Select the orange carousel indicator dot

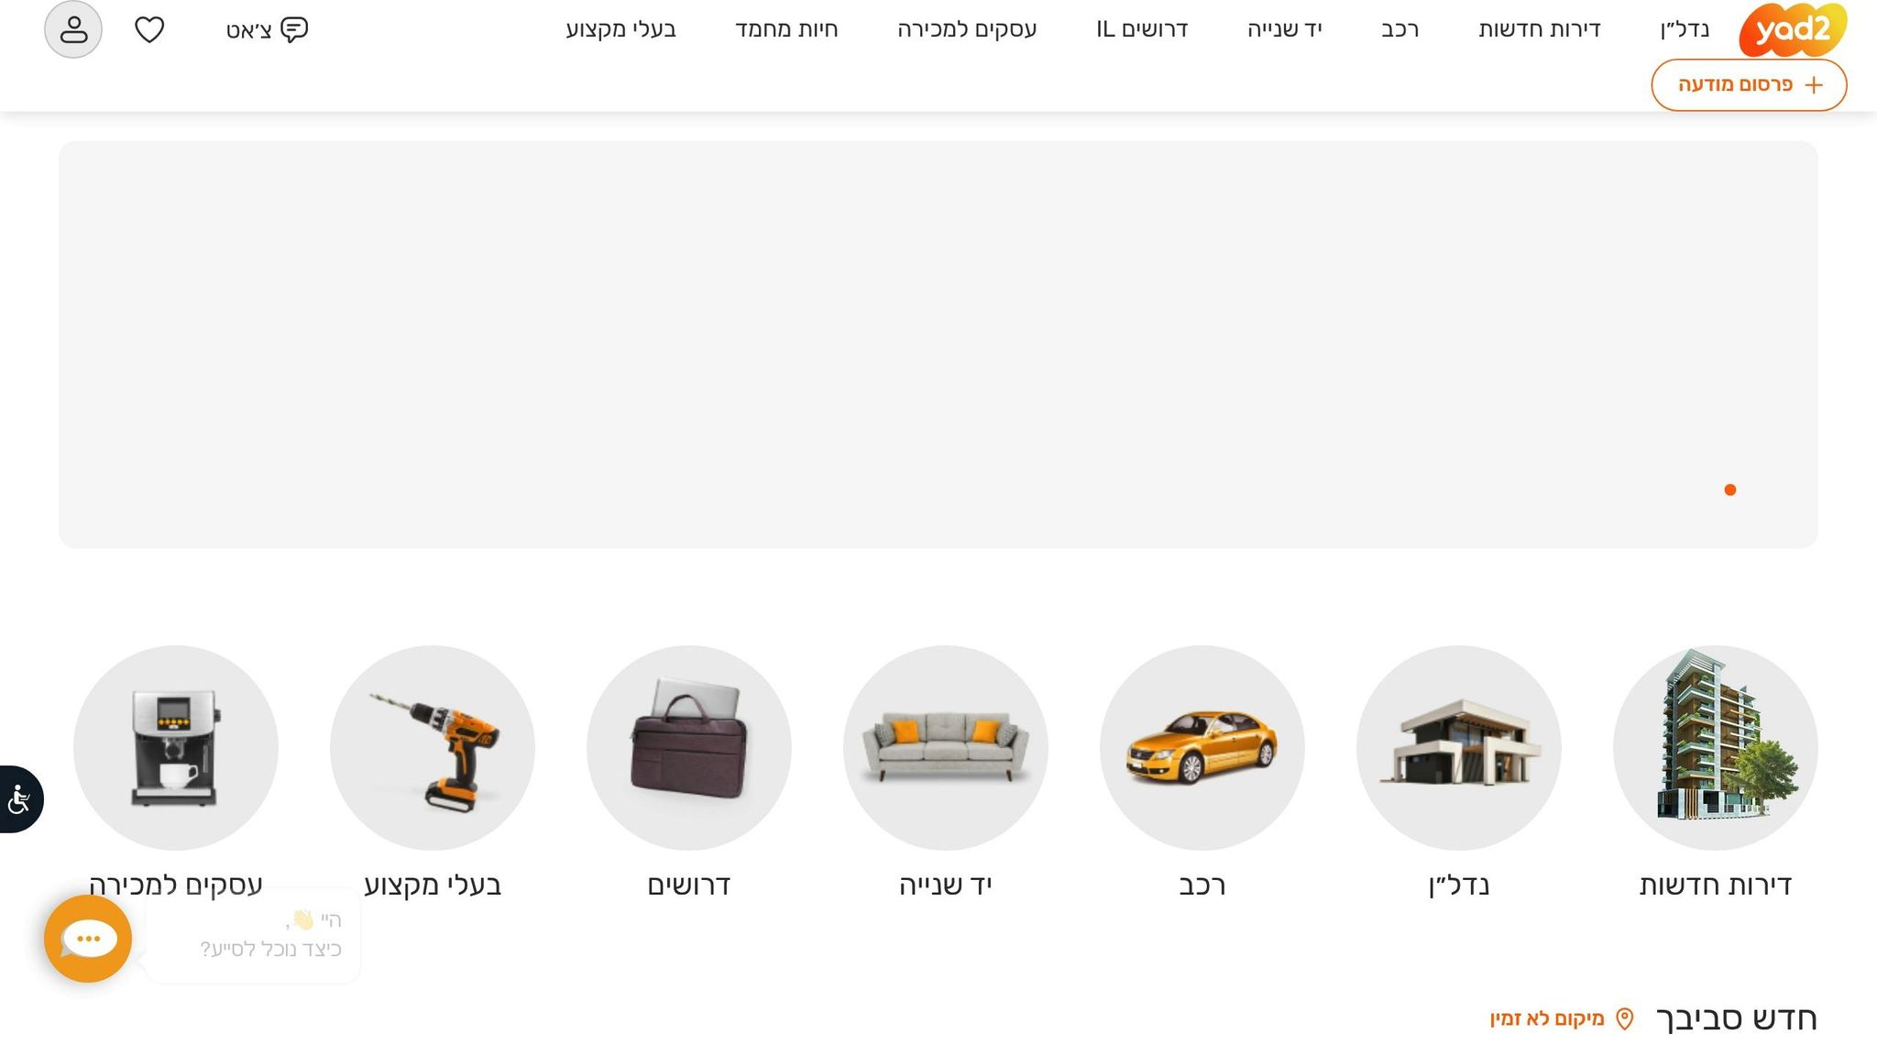(1729, 489)
